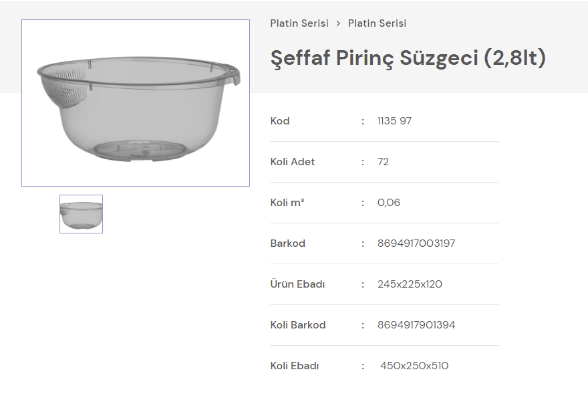
Task: Click the volume value 0,06
Action: coord(389,203)
